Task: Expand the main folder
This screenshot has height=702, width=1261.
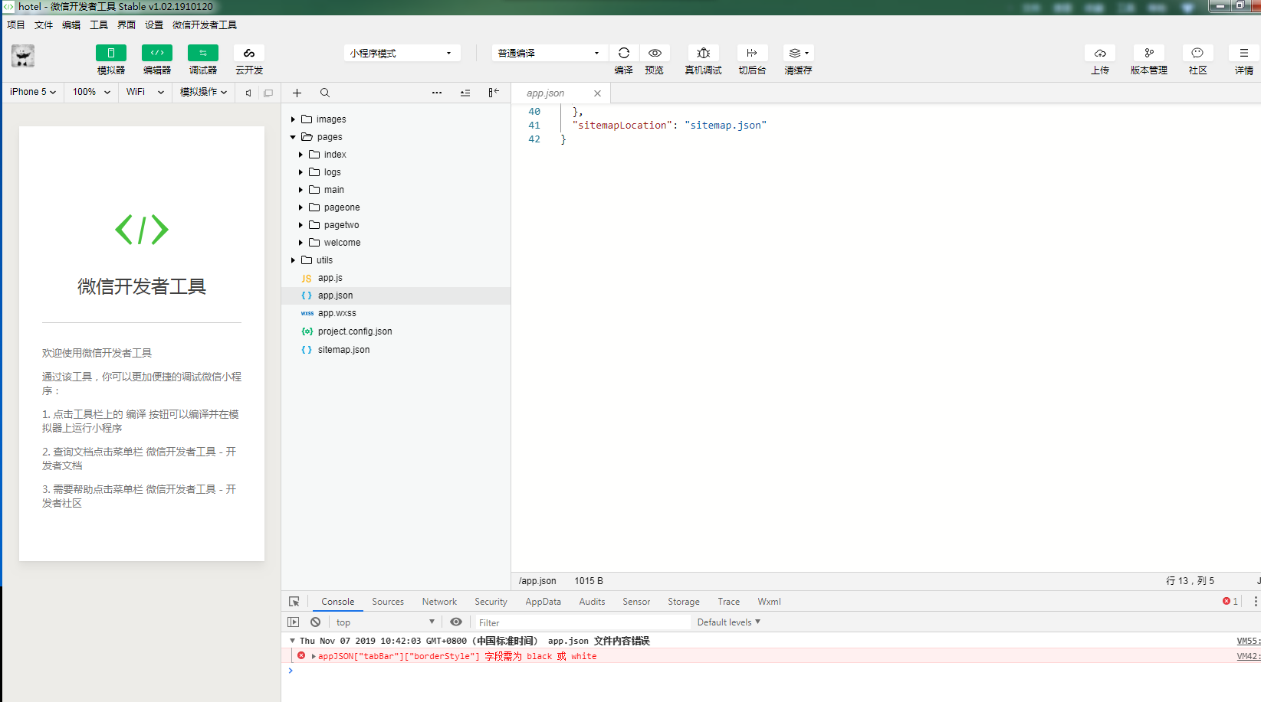Action: click(300, 190)
